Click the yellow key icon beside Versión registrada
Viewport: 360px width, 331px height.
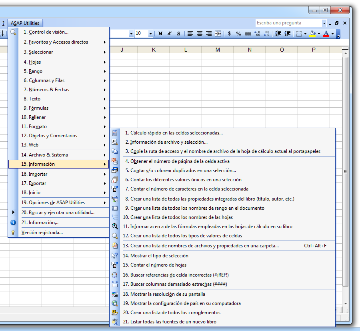(13, 233)
